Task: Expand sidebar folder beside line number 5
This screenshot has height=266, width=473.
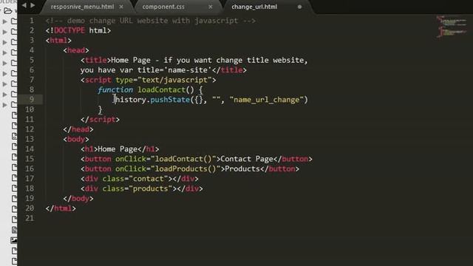Action: [5, 63]
